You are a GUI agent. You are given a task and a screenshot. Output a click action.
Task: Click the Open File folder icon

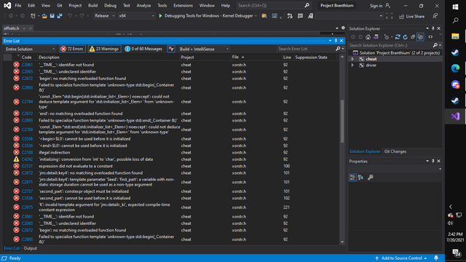44,16
